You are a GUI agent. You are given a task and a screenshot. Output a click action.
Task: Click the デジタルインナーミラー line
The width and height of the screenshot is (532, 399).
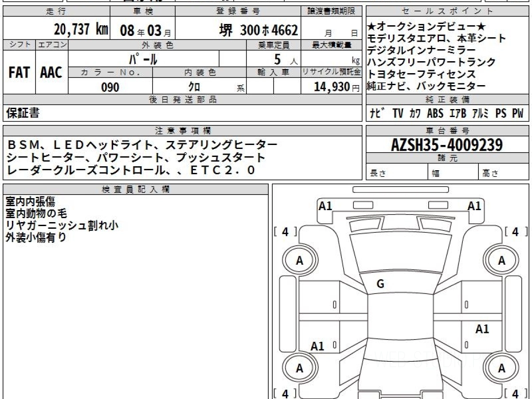pos(422,51)
